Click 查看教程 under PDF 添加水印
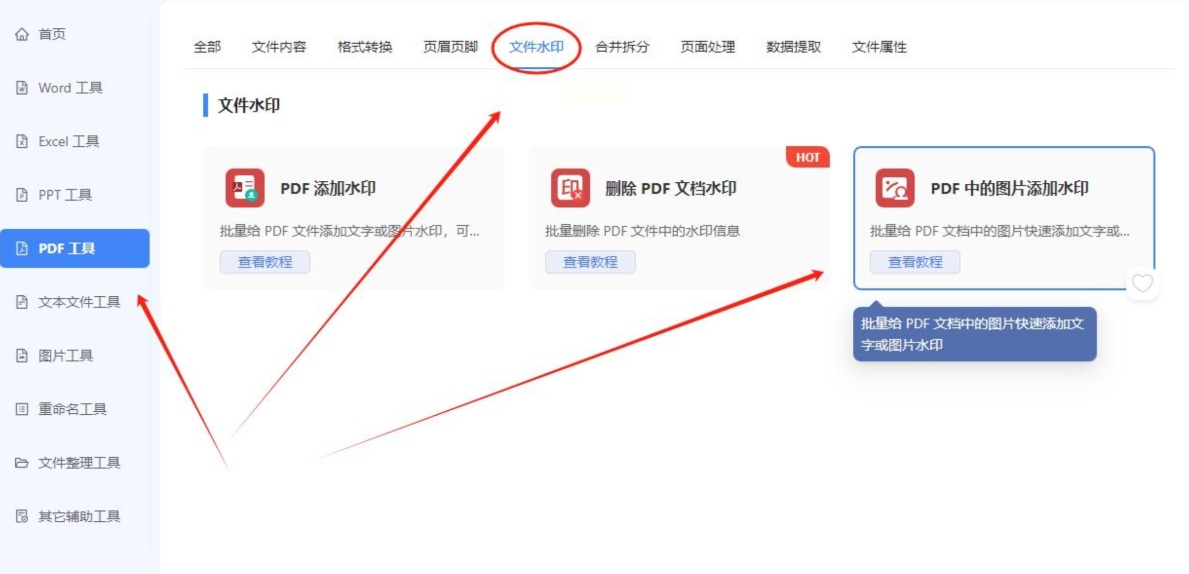Screen dimensions: 1189x574 tap(265, 262)
